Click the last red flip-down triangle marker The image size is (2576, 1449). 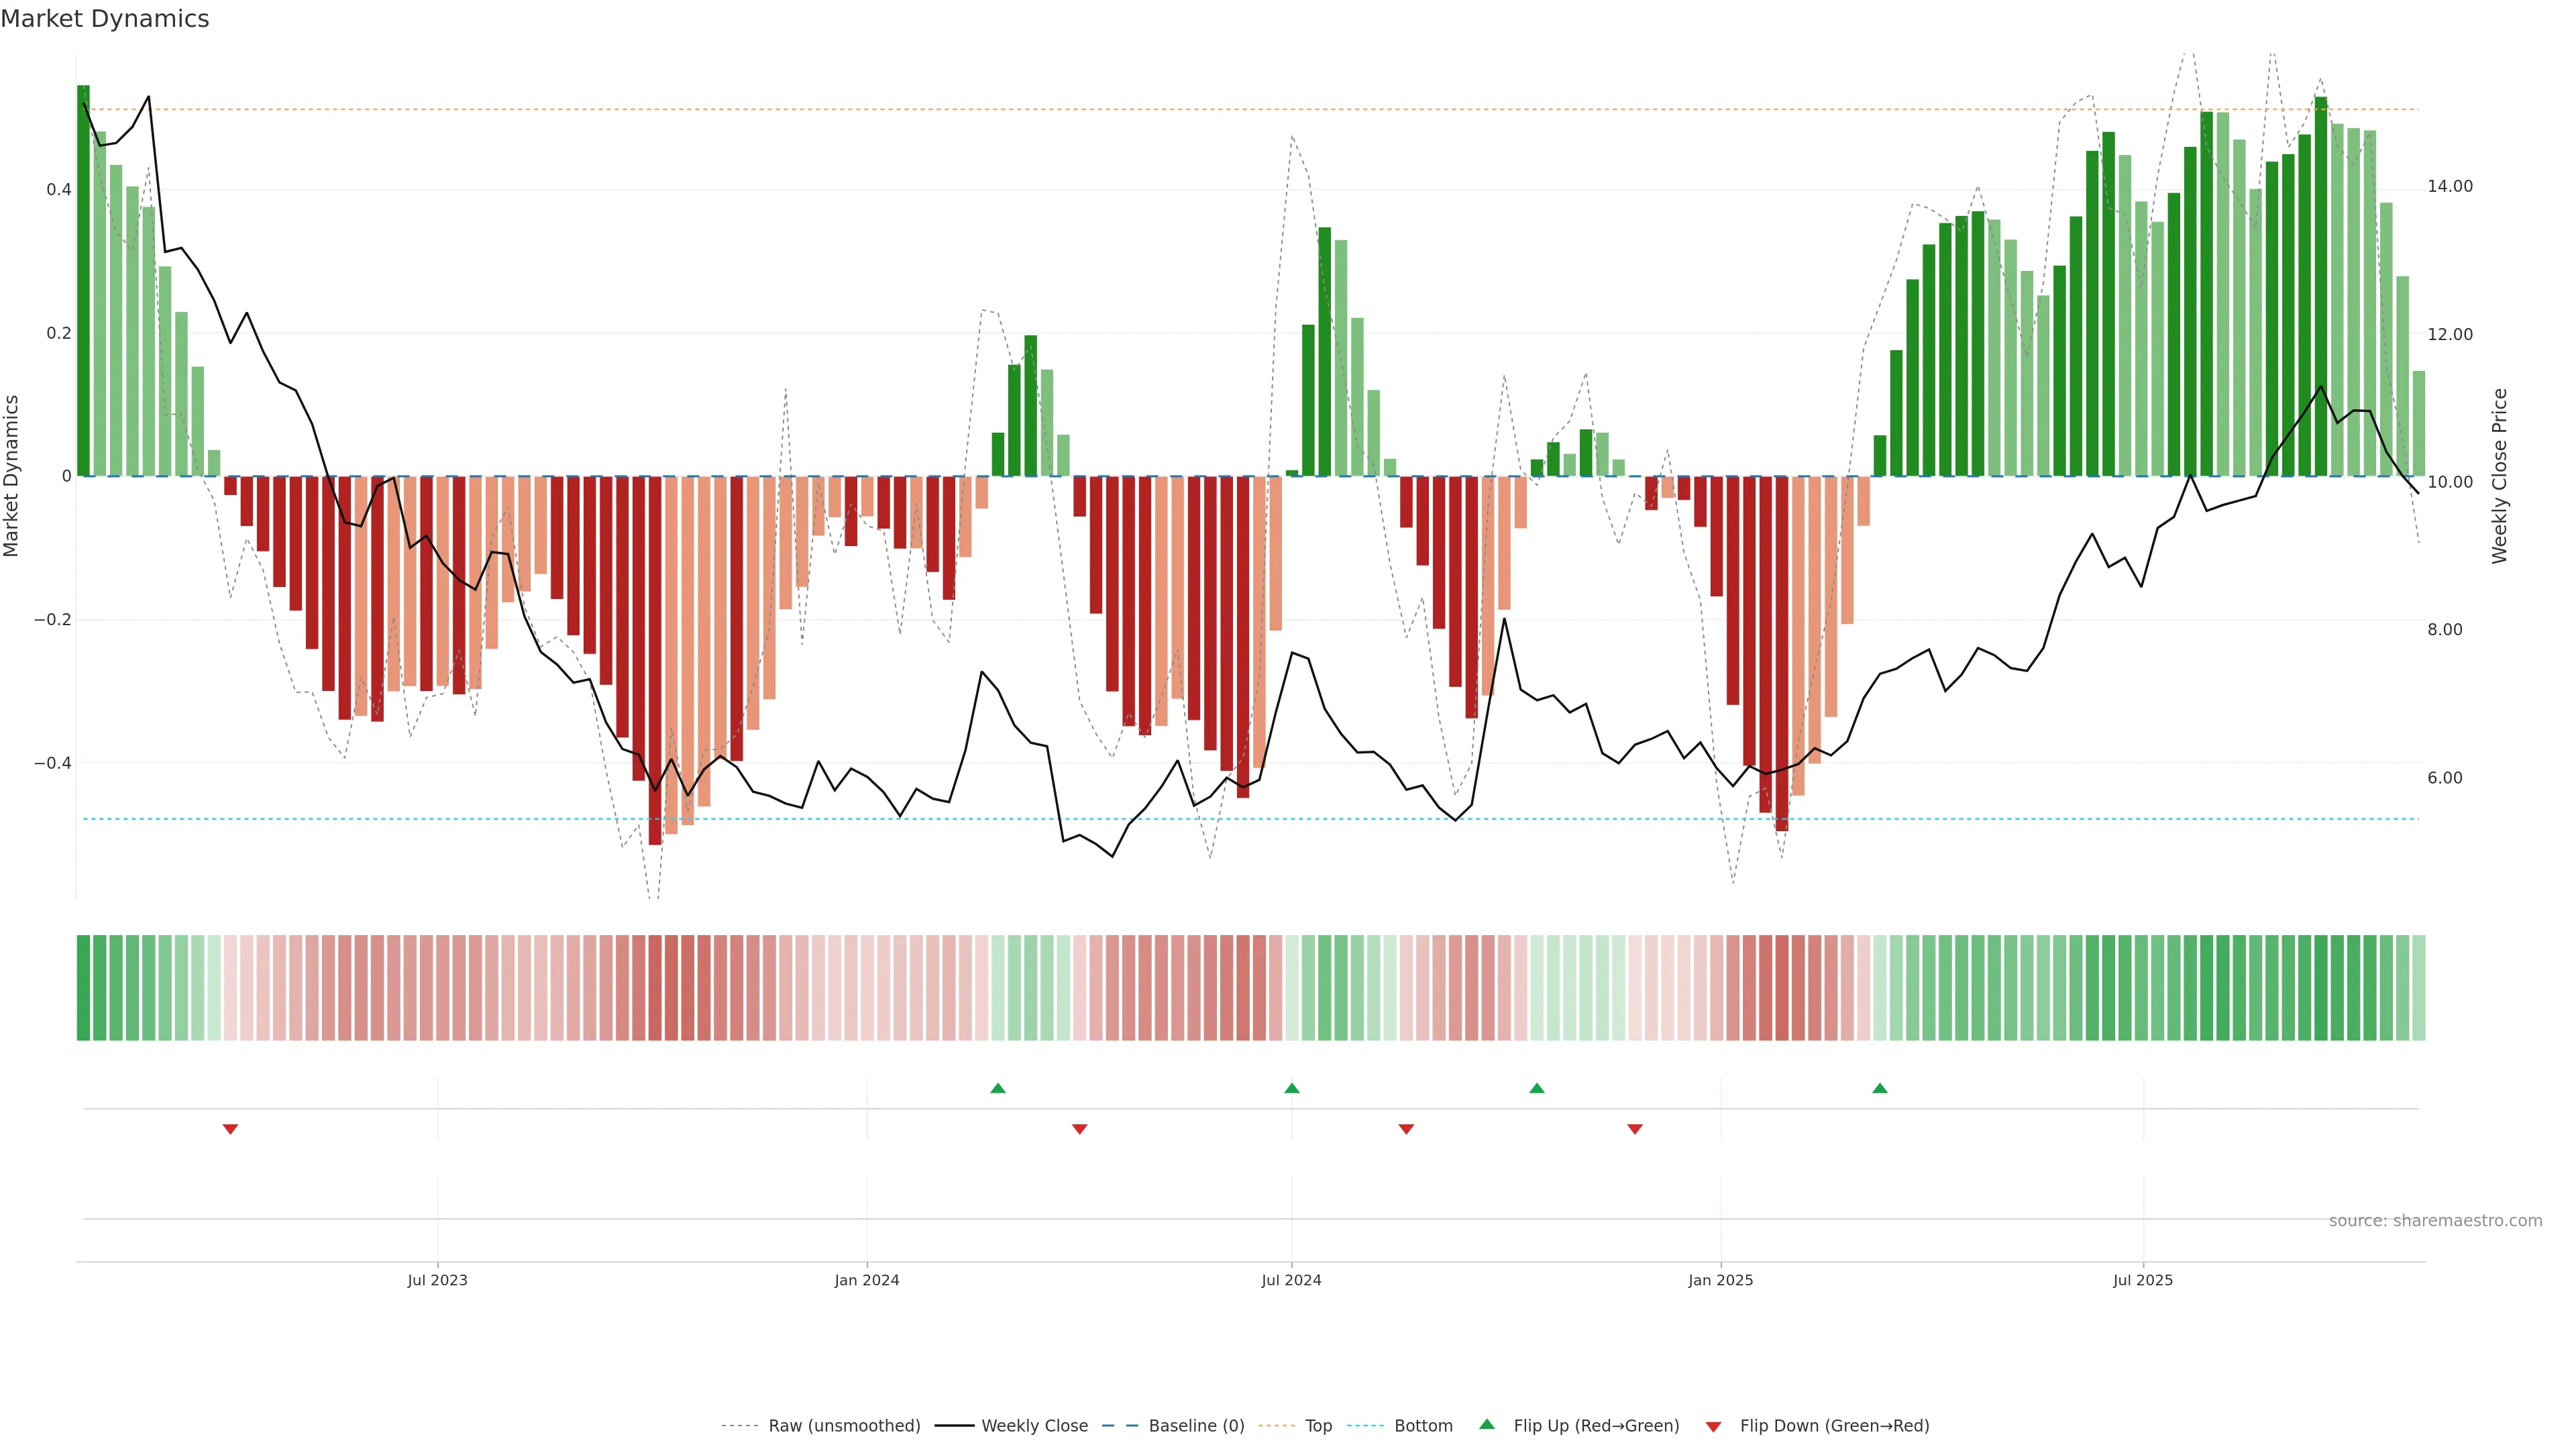1634,1129
